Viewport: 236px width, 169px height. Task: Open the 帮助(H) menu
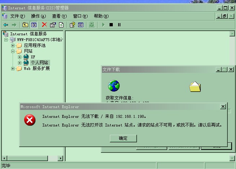[x=101, y=16]
